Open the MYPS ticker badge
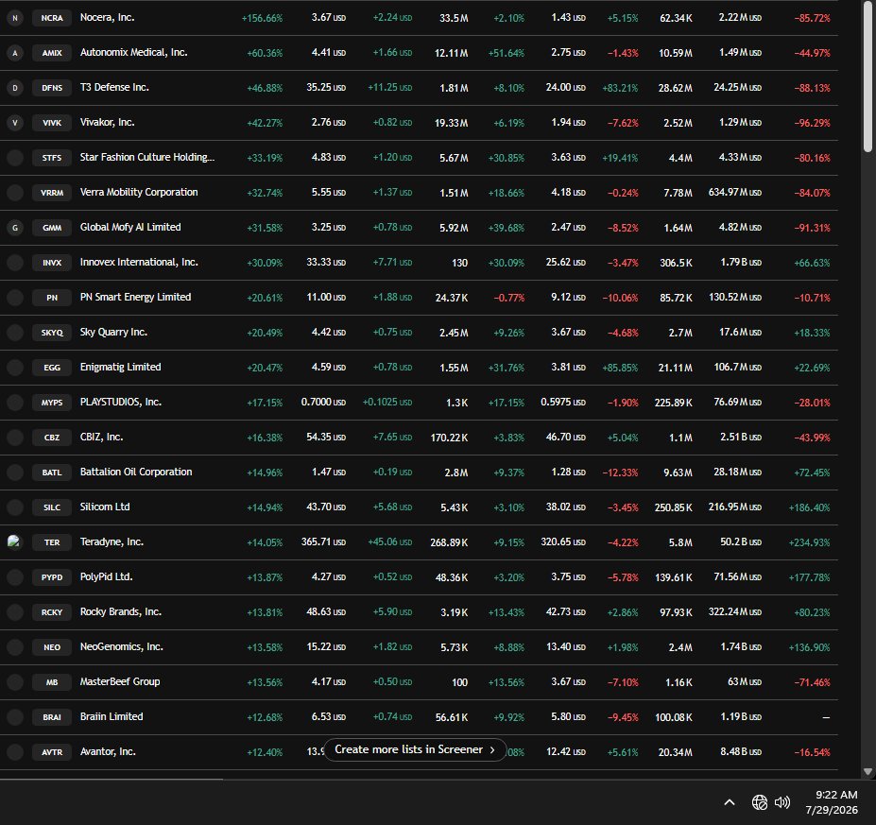Viewport: 876px width, 825px height. (52, 403)
